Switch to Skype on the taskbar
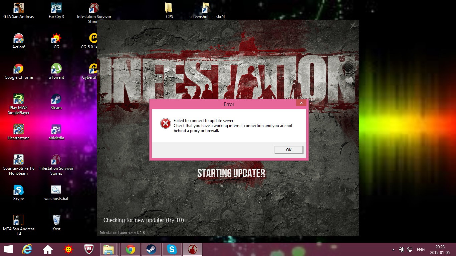This screenshot has width=456, height=256. click(172, 249)
